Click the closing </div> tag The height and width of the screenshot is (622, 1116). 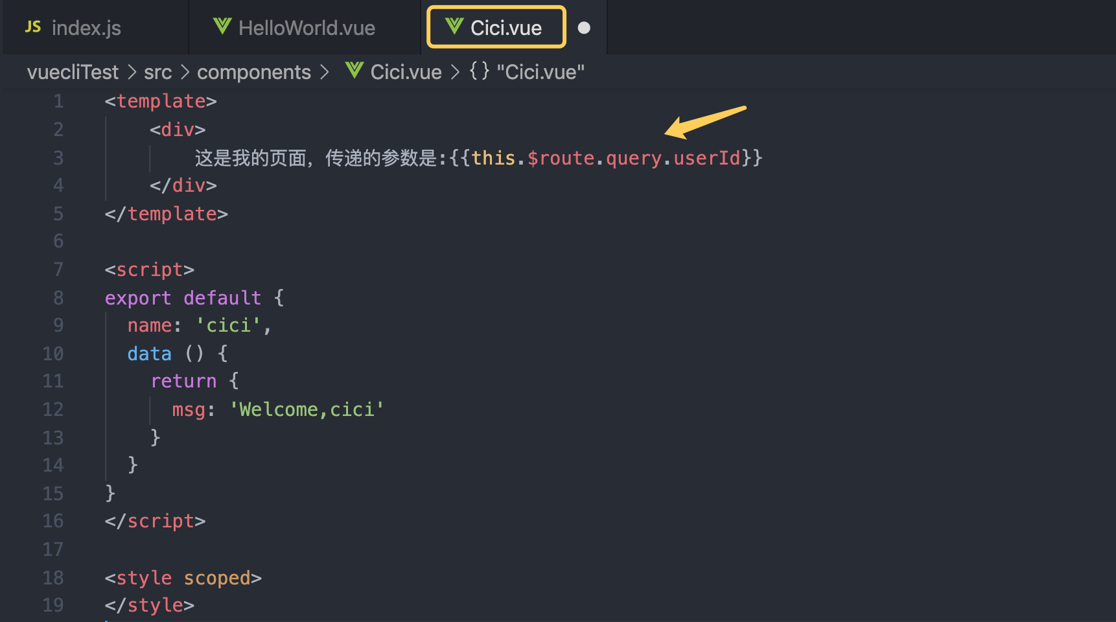pyautogui.click(x=183, y=185)
